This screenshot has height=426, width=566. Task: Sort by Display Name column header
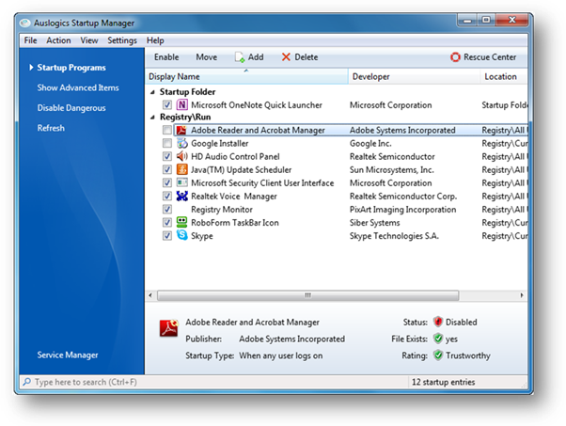[x=246, y=76]
